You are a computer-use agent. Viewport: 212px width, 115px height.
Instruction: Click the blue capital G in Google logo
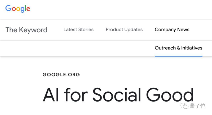8,8
